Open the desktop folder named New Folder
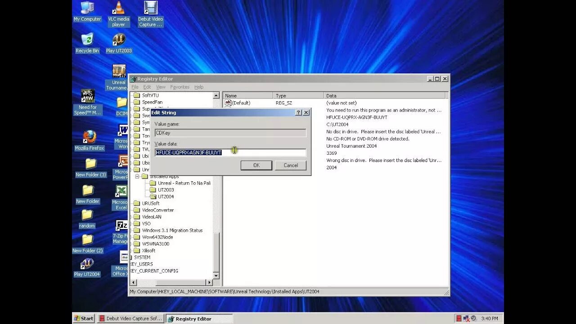The image size is (576, 324). [88, 194]
